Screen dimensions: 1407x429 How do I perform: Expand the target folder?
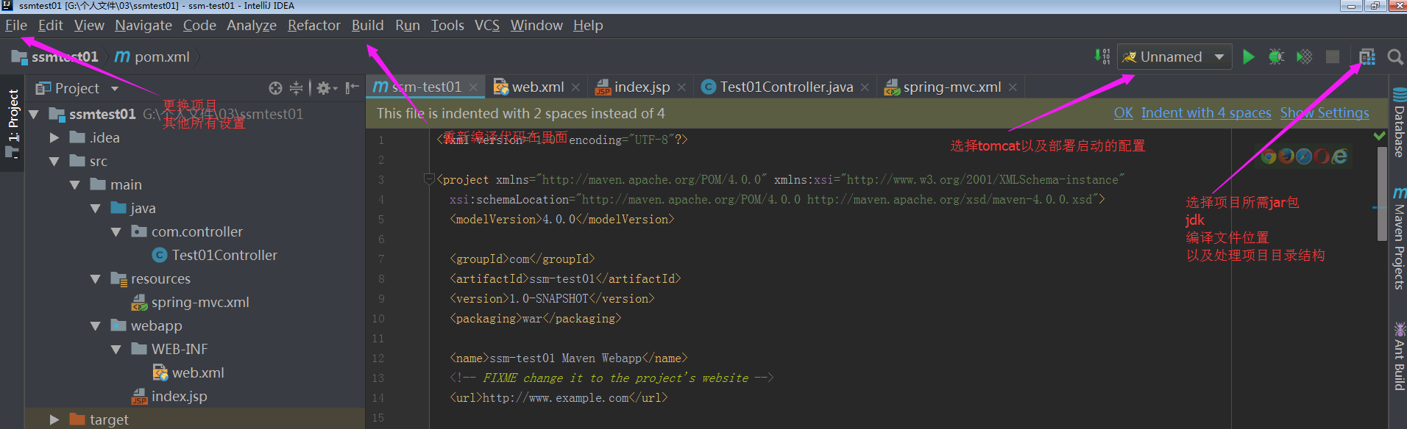pyautogui.click(x=54, y=420)
